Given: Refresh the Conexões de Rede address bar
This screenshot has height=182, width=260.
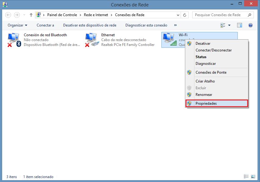Looking at the screenshot, I should (185, 15).
